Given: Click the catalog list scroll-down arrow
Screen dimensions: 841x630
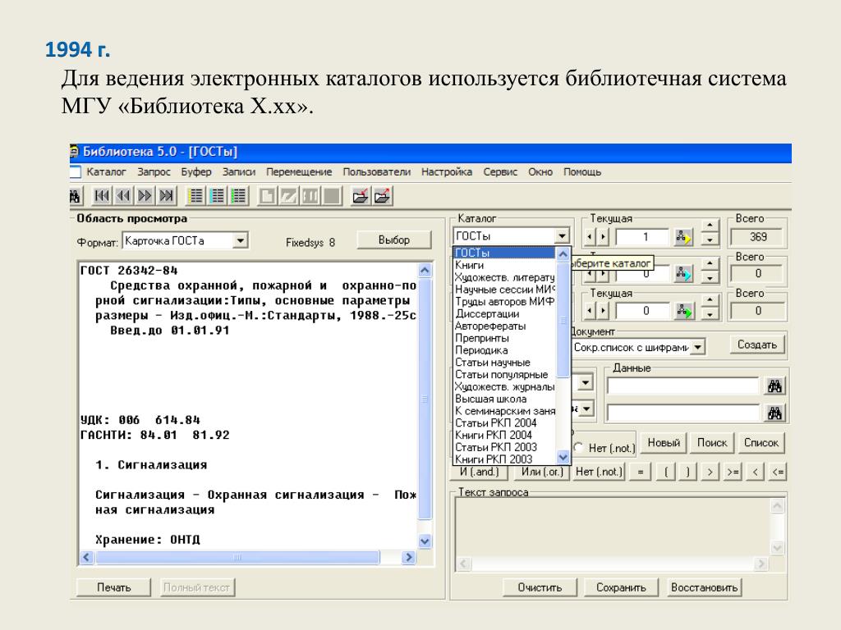Looking at the screenshot, I should coord(563,458).
